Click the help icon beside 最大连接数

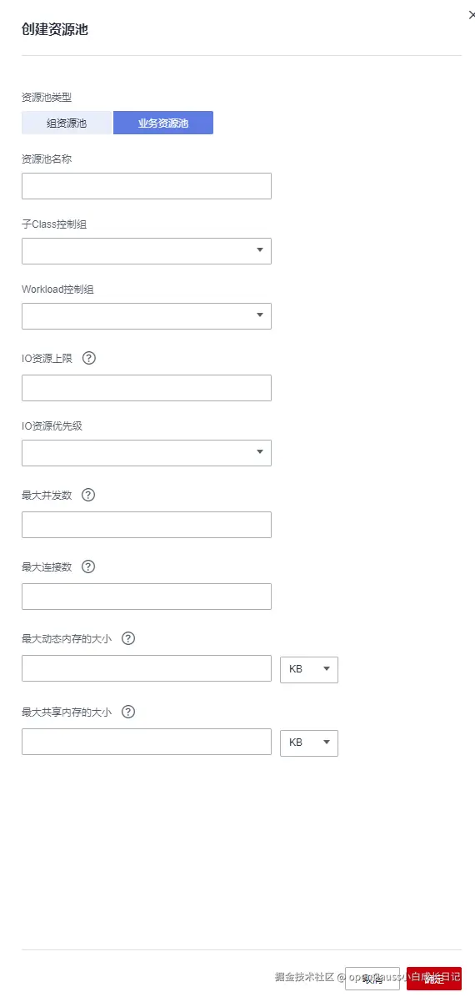tap(88, 566)
